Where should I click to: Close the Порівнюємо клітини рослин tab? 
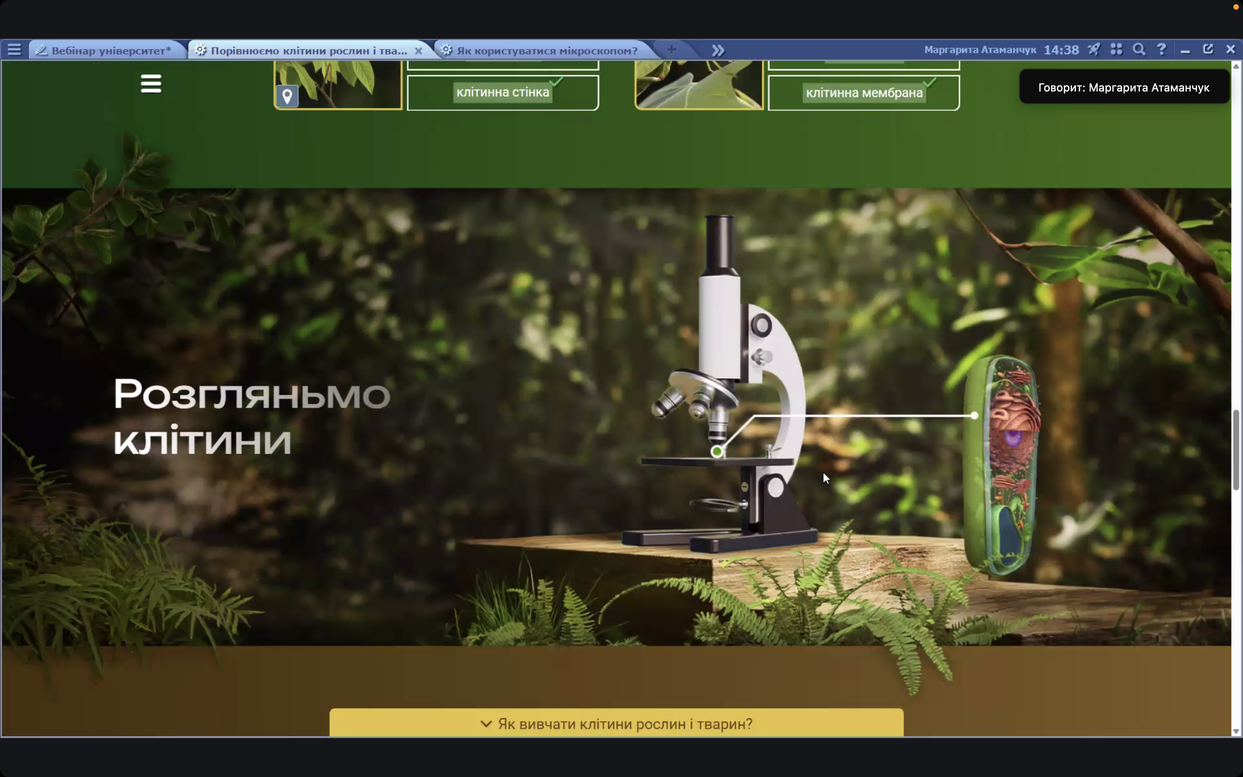coord(419,51)
